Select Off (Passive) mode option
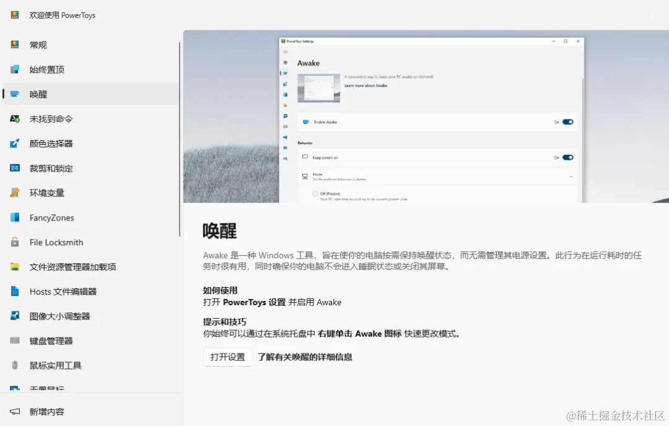 [x=317, y=193]
